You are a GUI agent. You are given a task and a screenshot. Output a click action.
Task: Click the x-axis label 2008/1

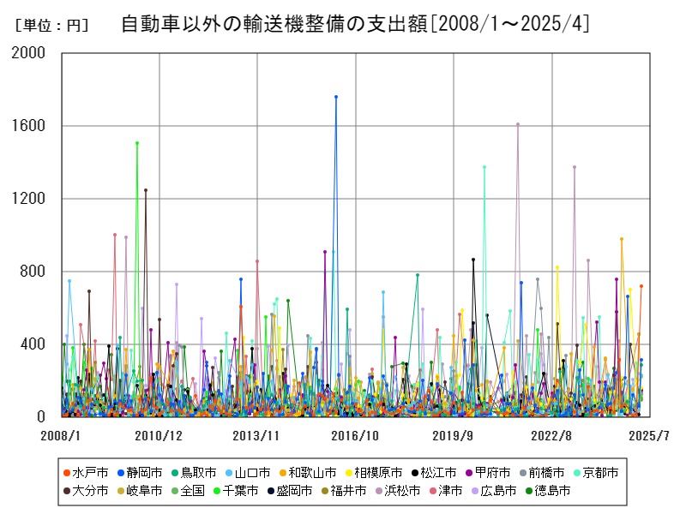(x=61, y=436)
